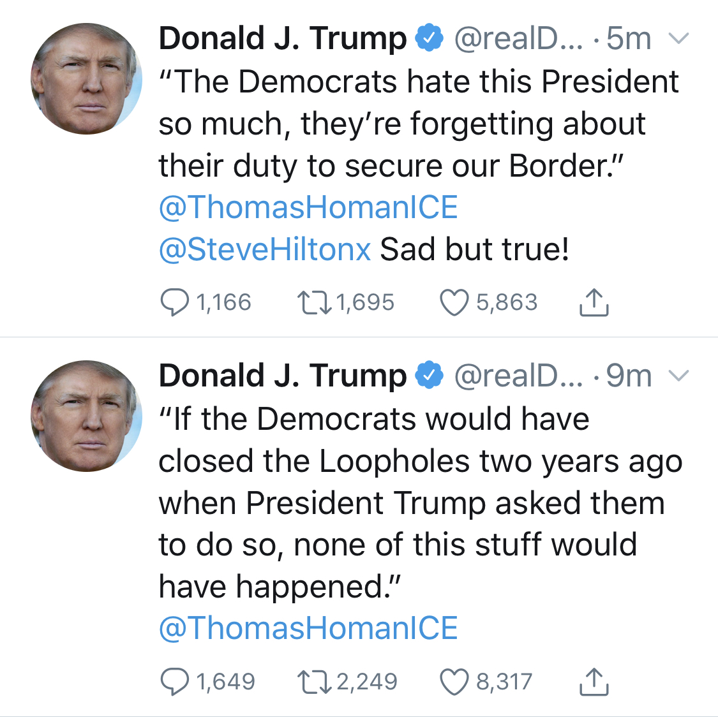
Task: Open @ThomasHomanICE mention in first tweet
Action: point(308,207)
